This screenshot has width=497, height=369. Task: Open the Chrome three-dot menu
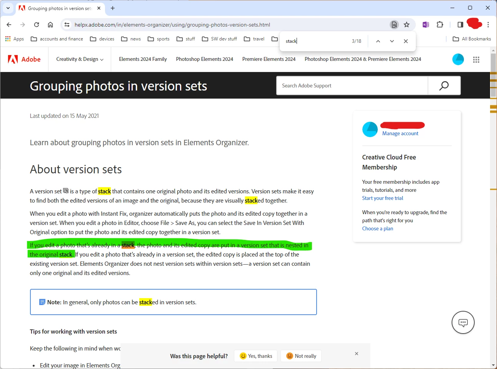(488, 25)
